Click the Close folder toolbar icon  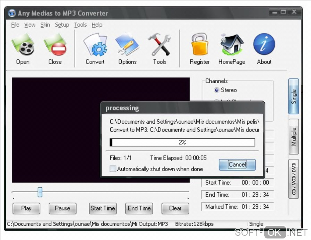pos(55,45)
